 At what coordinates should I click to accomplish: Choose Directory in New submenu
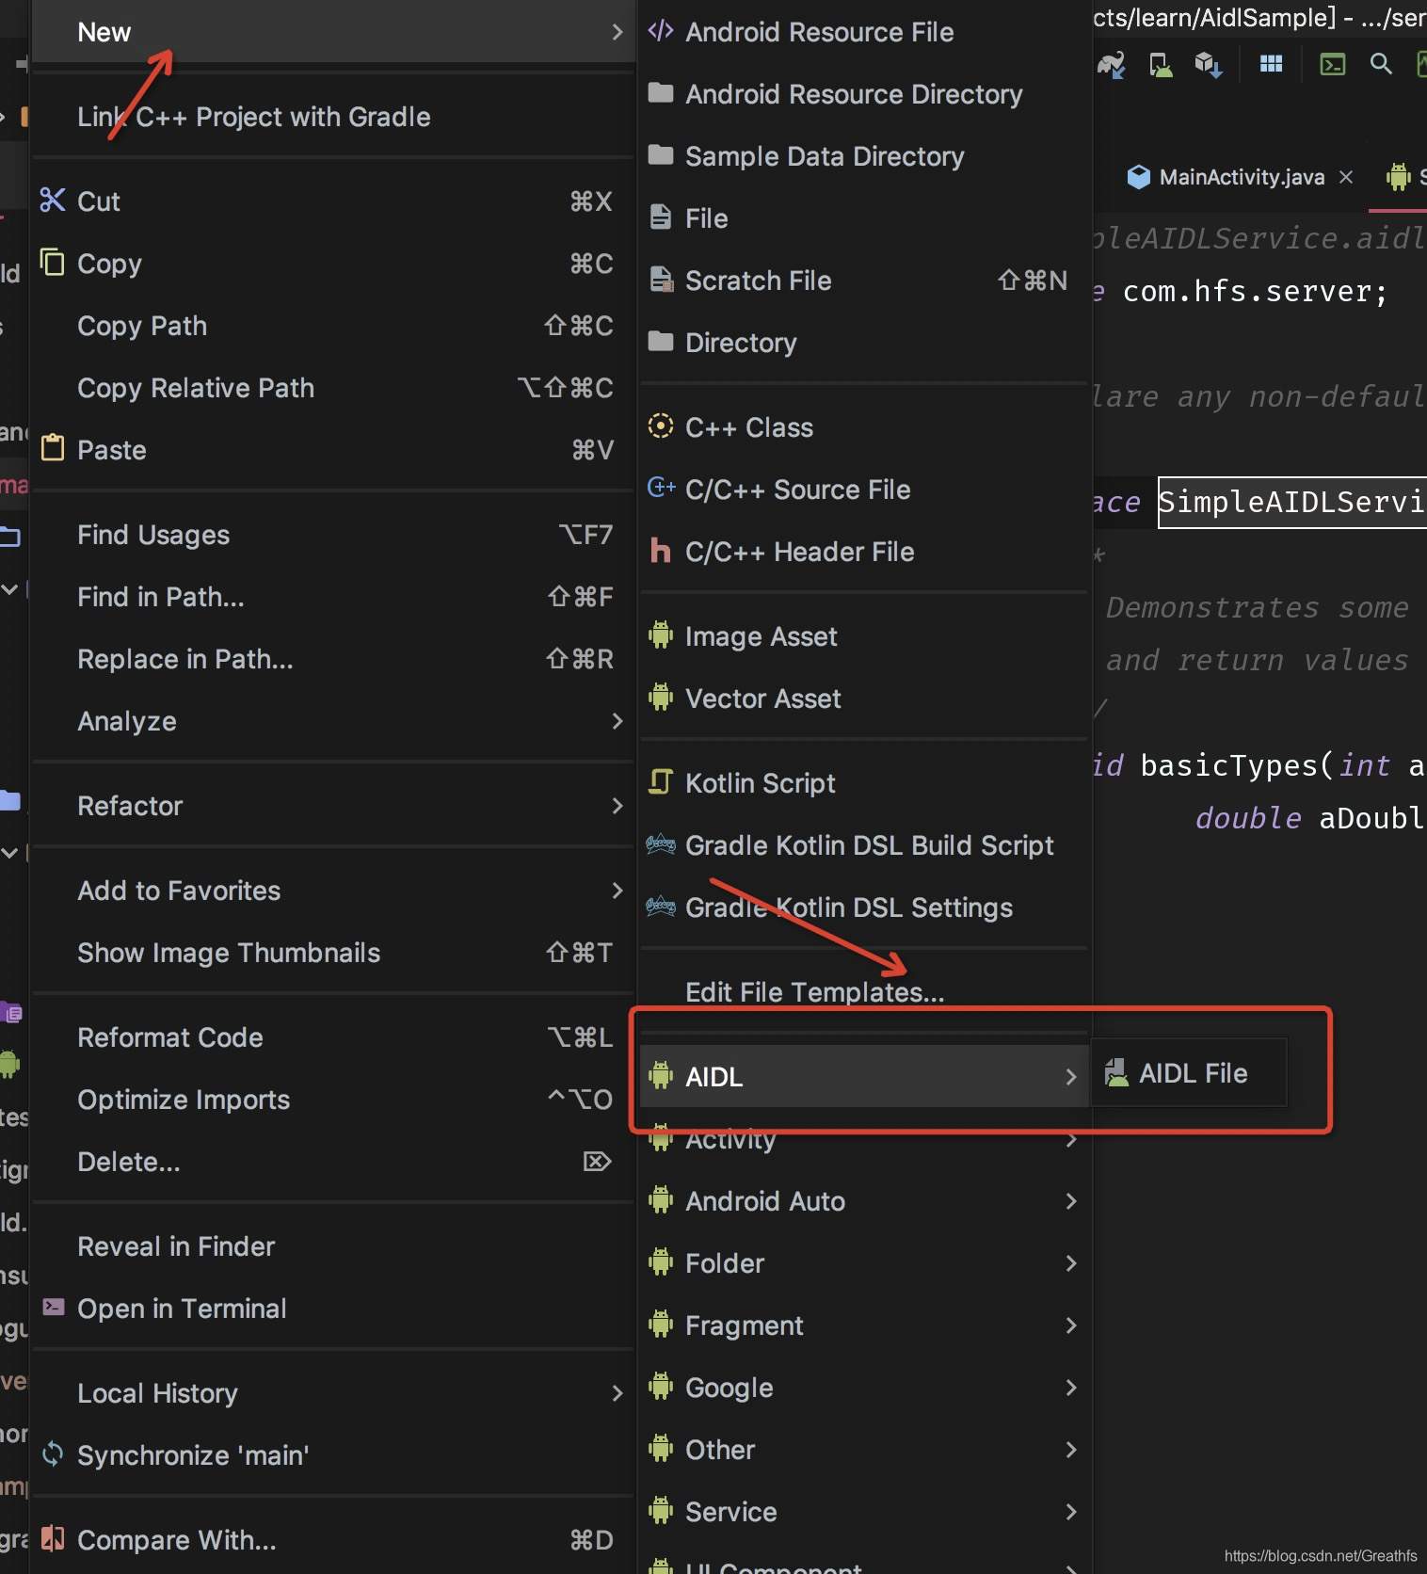coord(864,343)
